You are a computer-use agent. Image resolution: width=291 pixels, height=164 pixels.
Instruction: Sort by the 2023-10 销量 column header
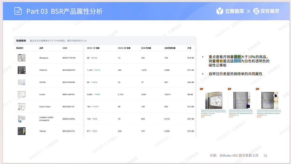coord(93,48)
